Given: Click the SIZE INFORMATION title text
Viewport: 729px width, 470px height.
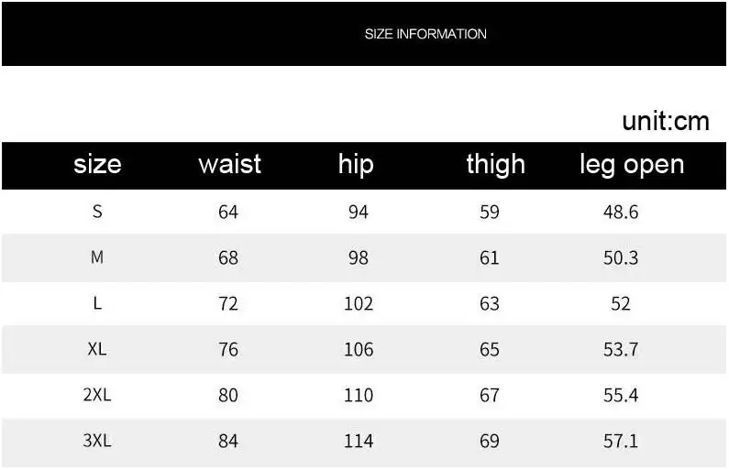Looking at the screenshot, I should click(425, 34).
